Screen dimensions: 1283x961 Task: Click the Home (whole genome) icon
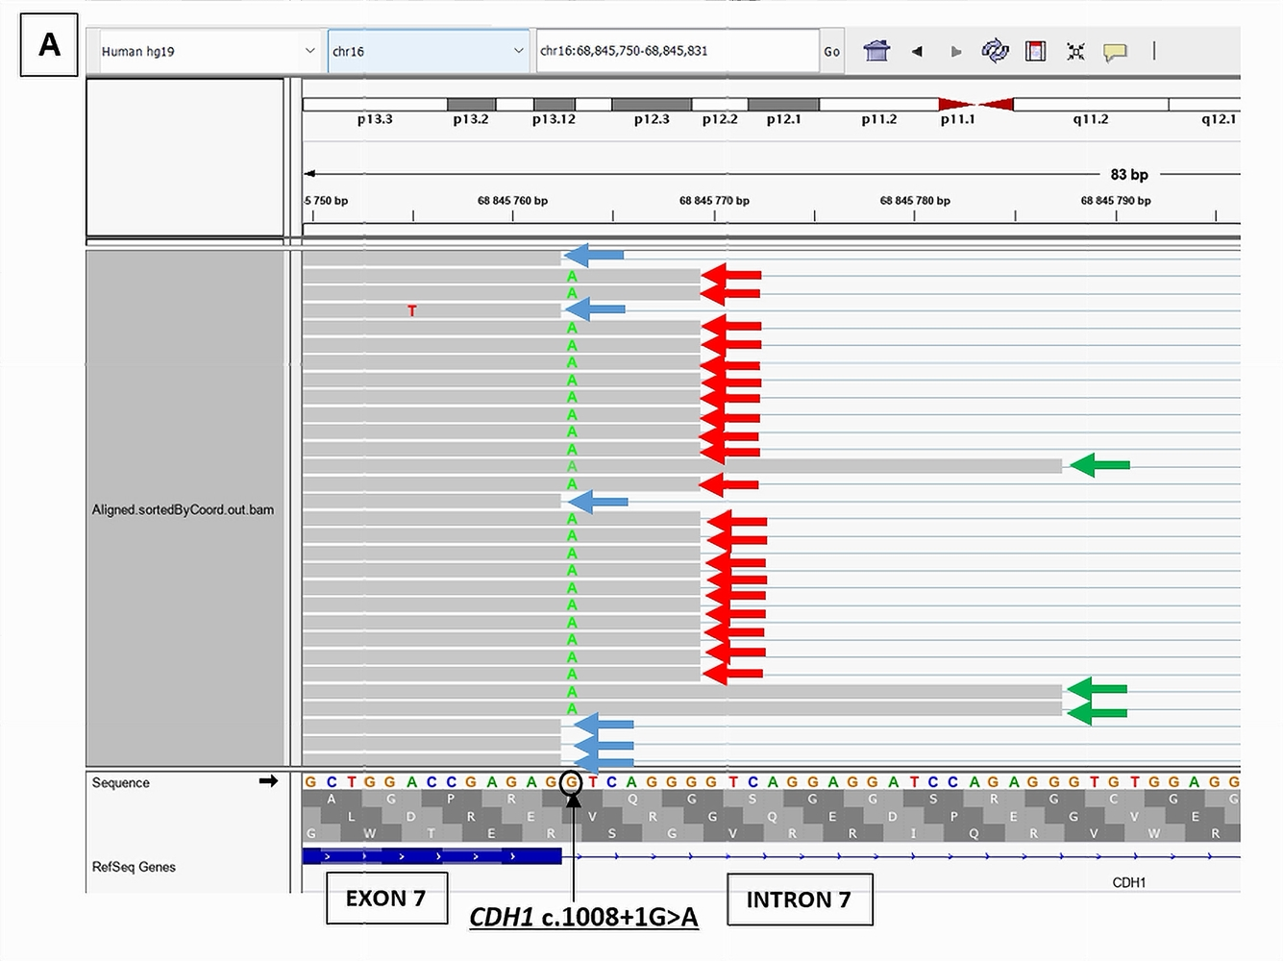pyautogui.click(x=876, y=51)
